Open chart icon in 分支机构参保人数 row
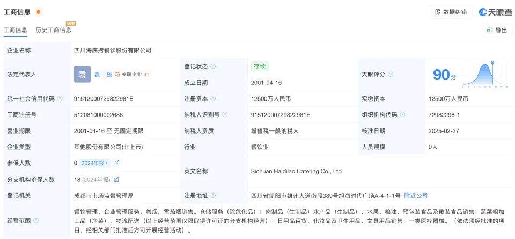This screenshot has width=515, height=239. coord(116,180)
